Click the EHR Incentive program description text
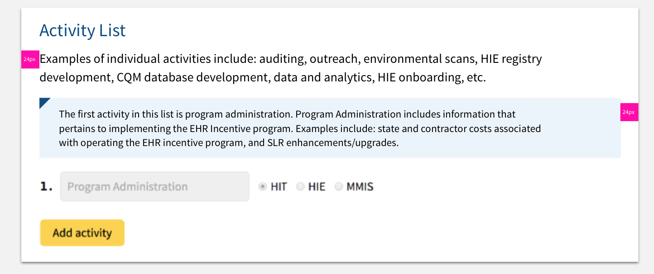 (299, 128)
